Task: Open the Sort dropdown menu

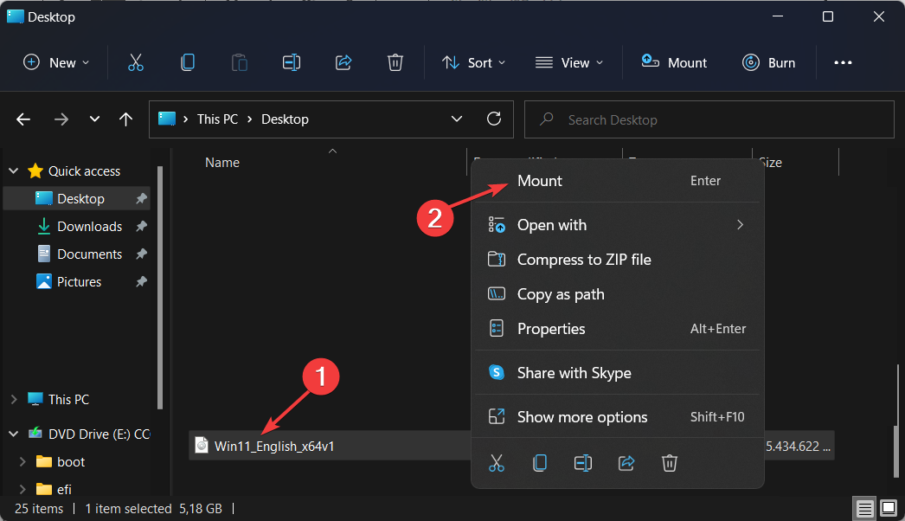Action: [x=473, y=62]
